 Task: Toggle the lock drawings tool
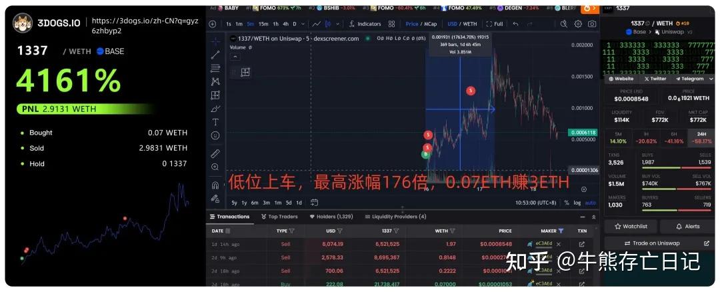215,199
